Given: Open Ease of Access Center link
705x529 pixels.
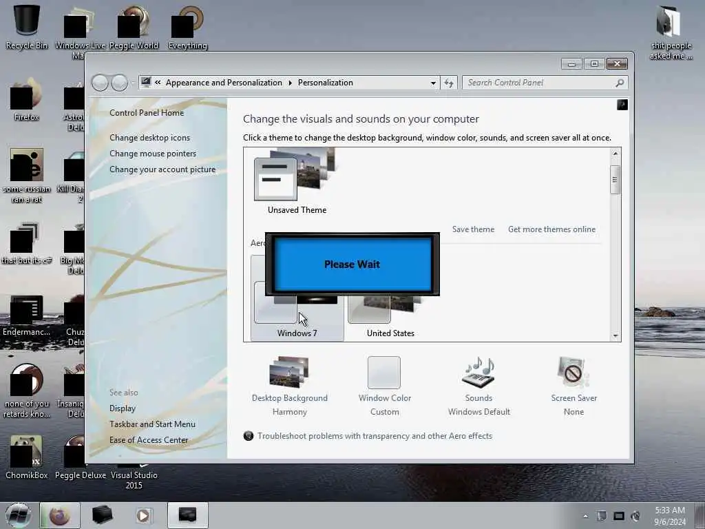Looking at the screenshot, I should 149,440.
